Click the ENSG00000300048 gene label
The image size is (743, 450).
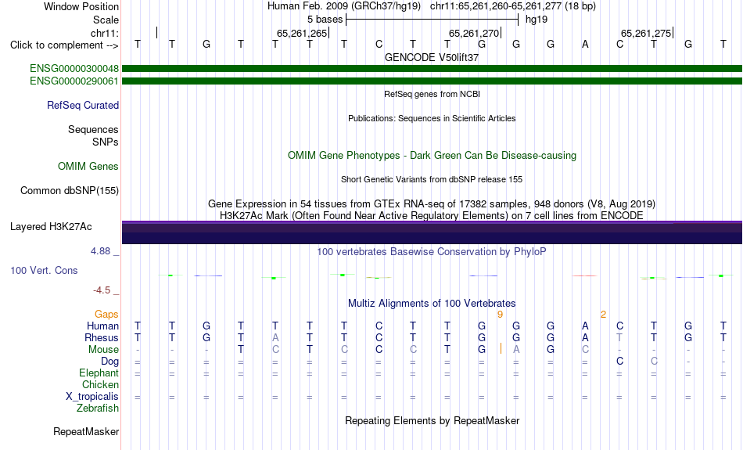click(x=74, y=69)
